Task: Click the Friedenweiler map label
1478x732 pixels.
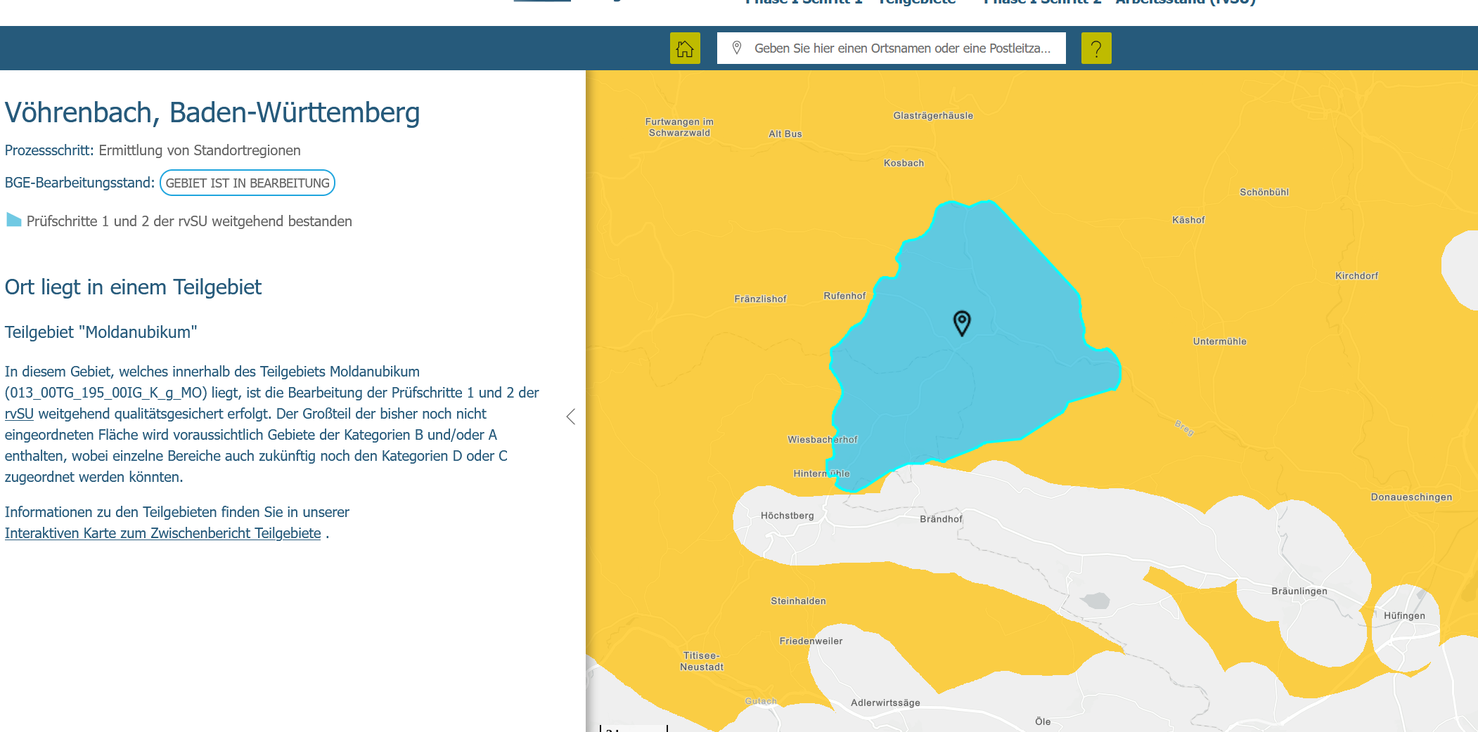Action: coord(811,641)
